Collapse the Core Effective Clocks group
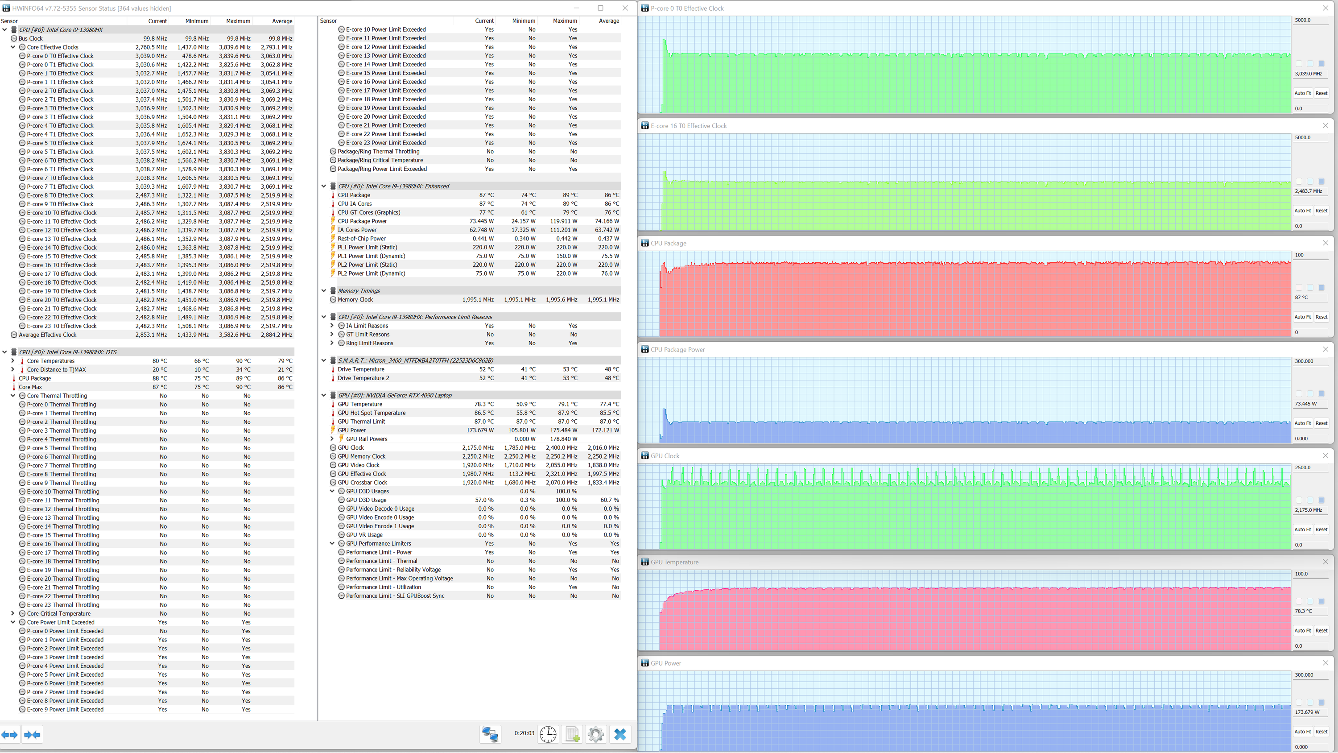Image resolution: width=1338 pixels, height=753 pixels. (13, 47)
